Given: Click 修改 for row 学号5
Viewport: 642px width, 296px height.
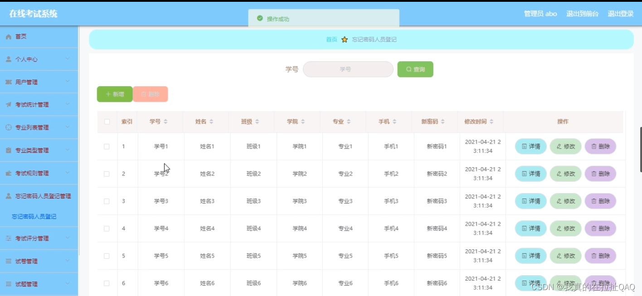Looking at the screenshot, I should tap(565, 256).
